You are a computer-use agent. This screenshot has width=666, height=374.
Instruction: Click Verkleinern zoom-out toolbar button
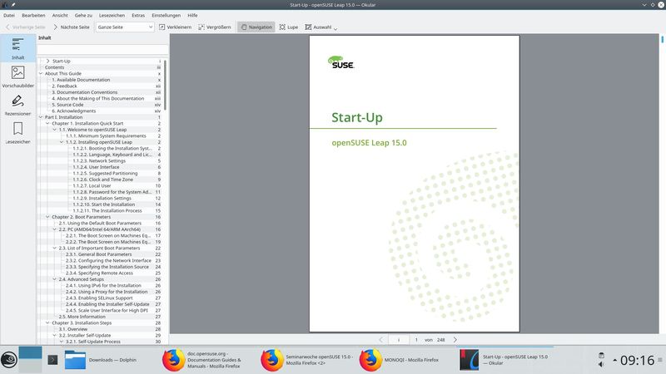(x=175, y=27)
